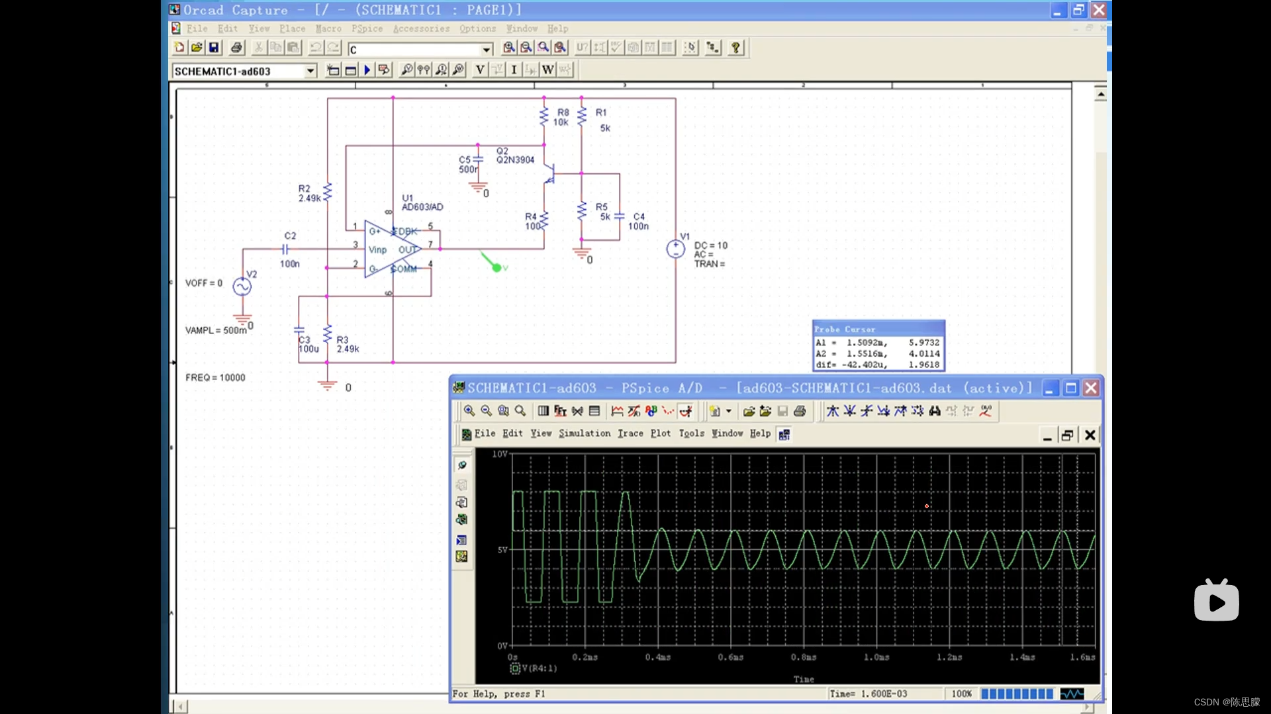Save the schematic with floppy disk icon

[x=214, y=48]
